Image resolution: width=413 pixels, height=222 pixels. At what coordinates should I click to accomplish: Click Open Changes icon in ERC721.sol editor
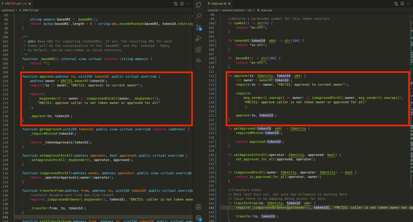pyautogui.click(x=176, y=4)
